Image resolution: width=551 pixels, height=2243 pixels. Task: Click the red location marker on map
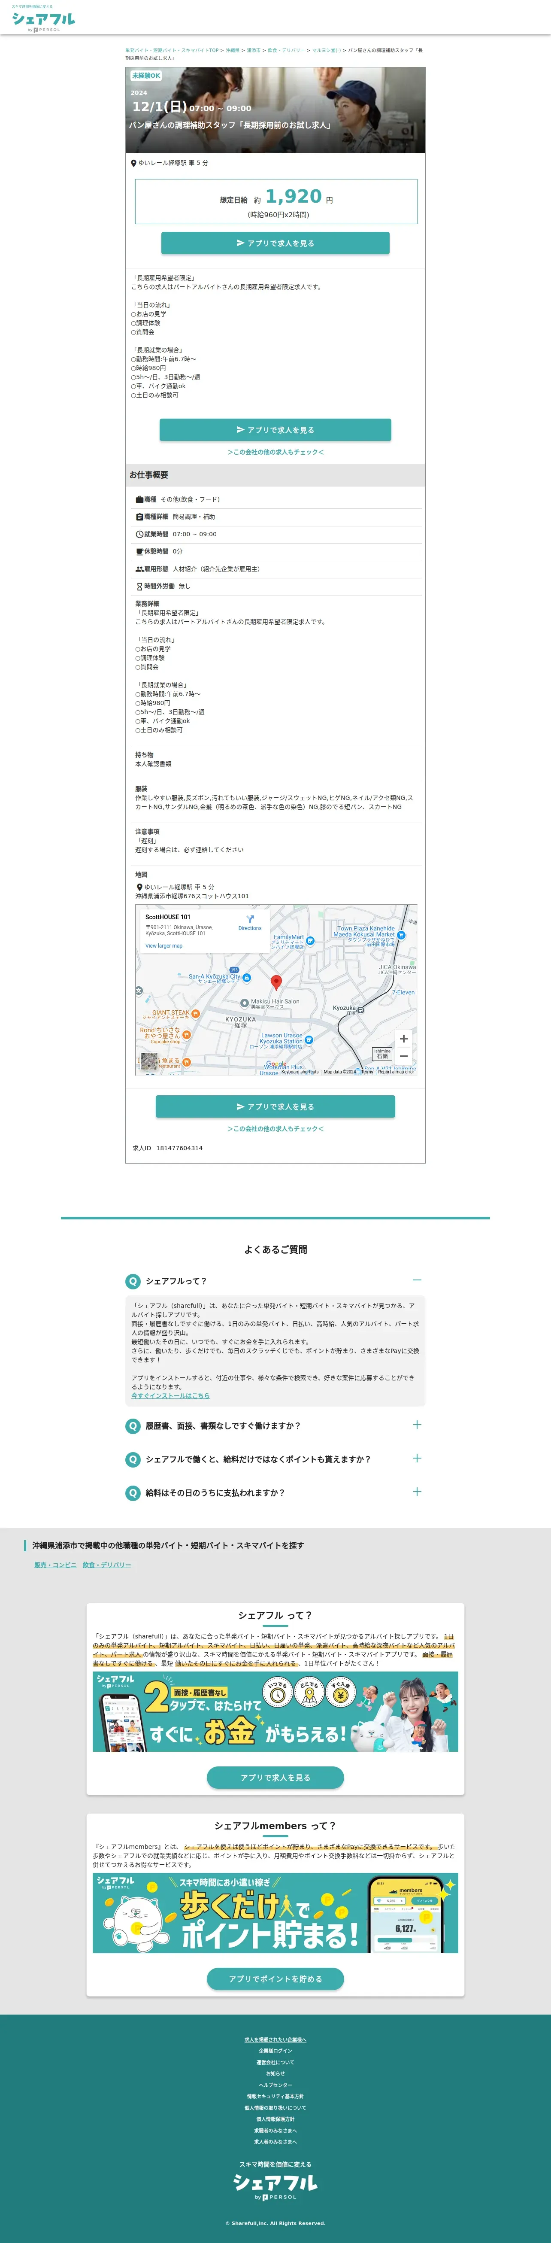tap(277, 982)
